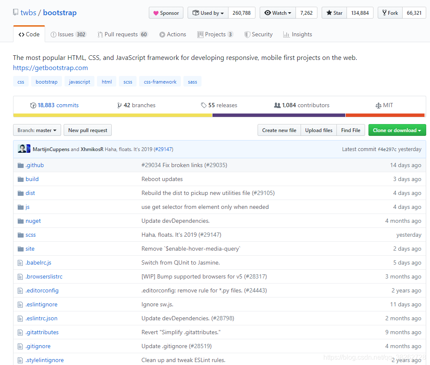The width and height of the screenshot is (430, 365).
Task: Click the branches fork icon
Action: click(119, 105)
